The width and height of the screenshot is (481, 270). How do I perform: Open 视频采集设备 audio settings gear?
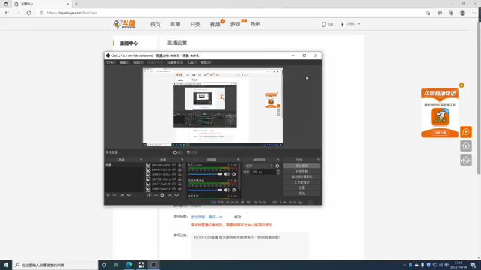coord(234,190)
